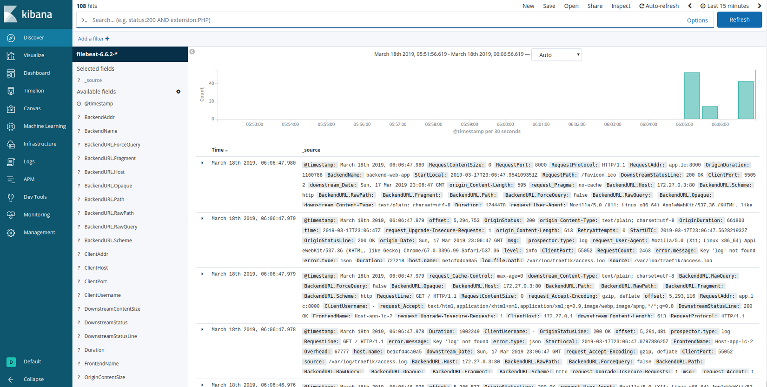Open the Dev Tools wrench icon
The width and height of the screenshot is (767, 387).
click(11, 197)
